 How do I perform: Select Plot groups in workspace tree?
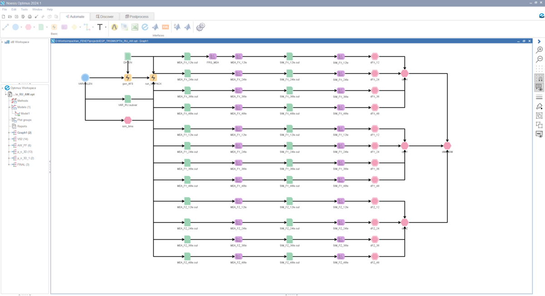(24, 120)
